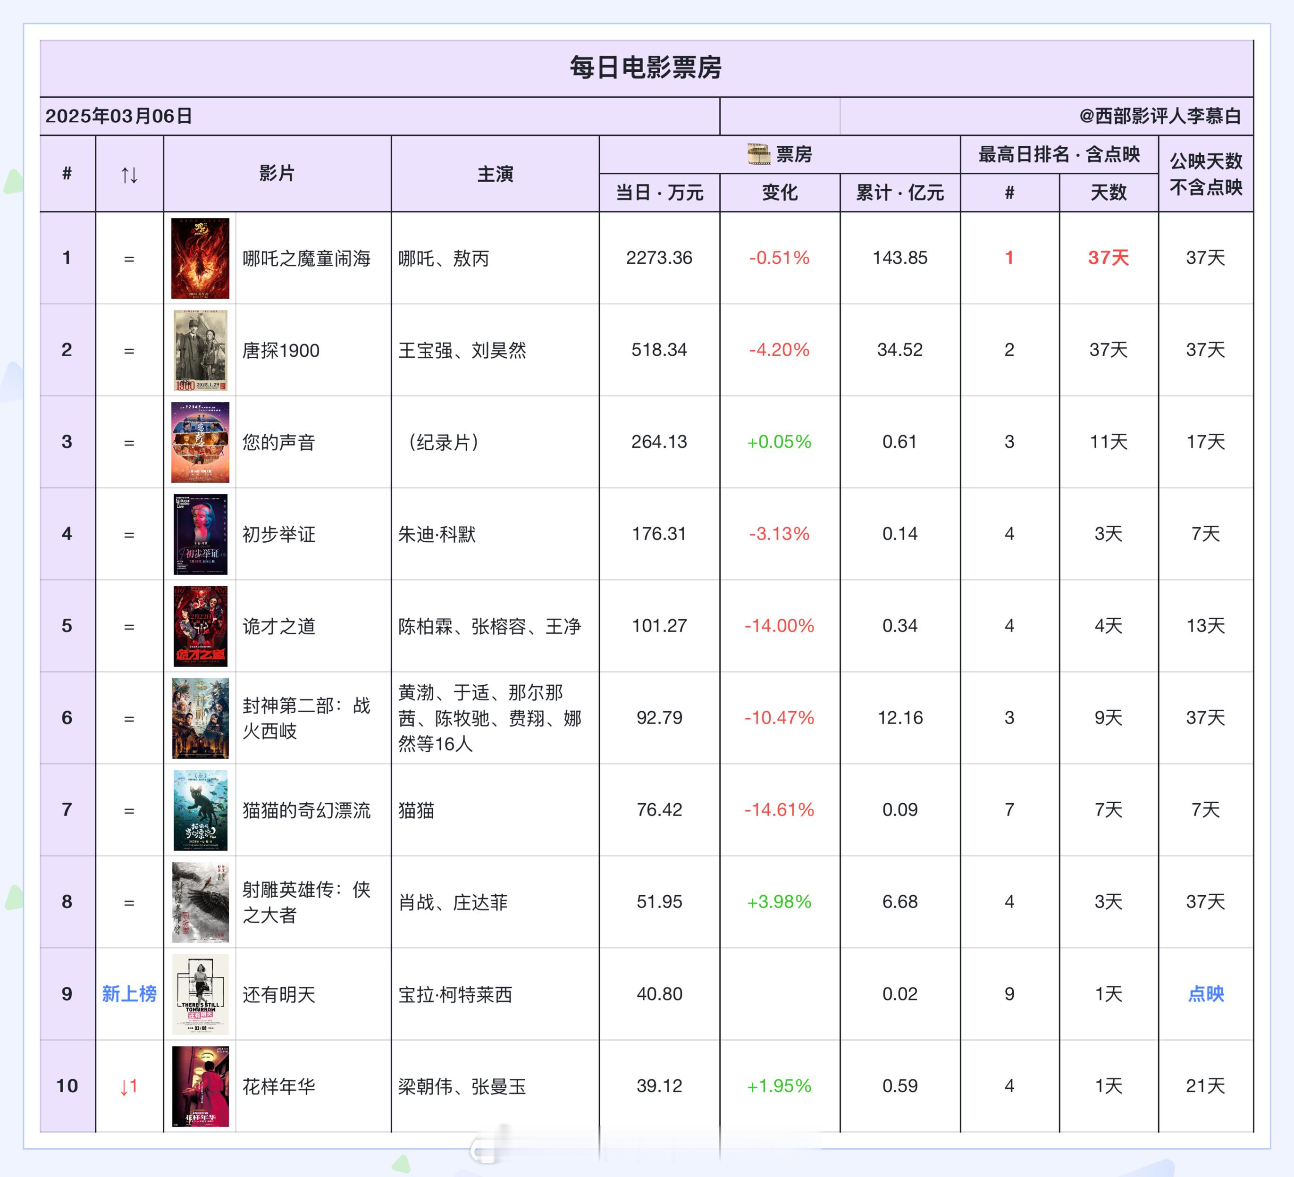Open the 诡才之道 poster thumbnail

[200, 626]
